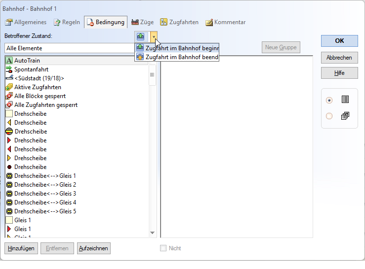Select the Südstadt (19/18) block icon
Viewport: 365px width, 269px height.
tap(9, 78)
